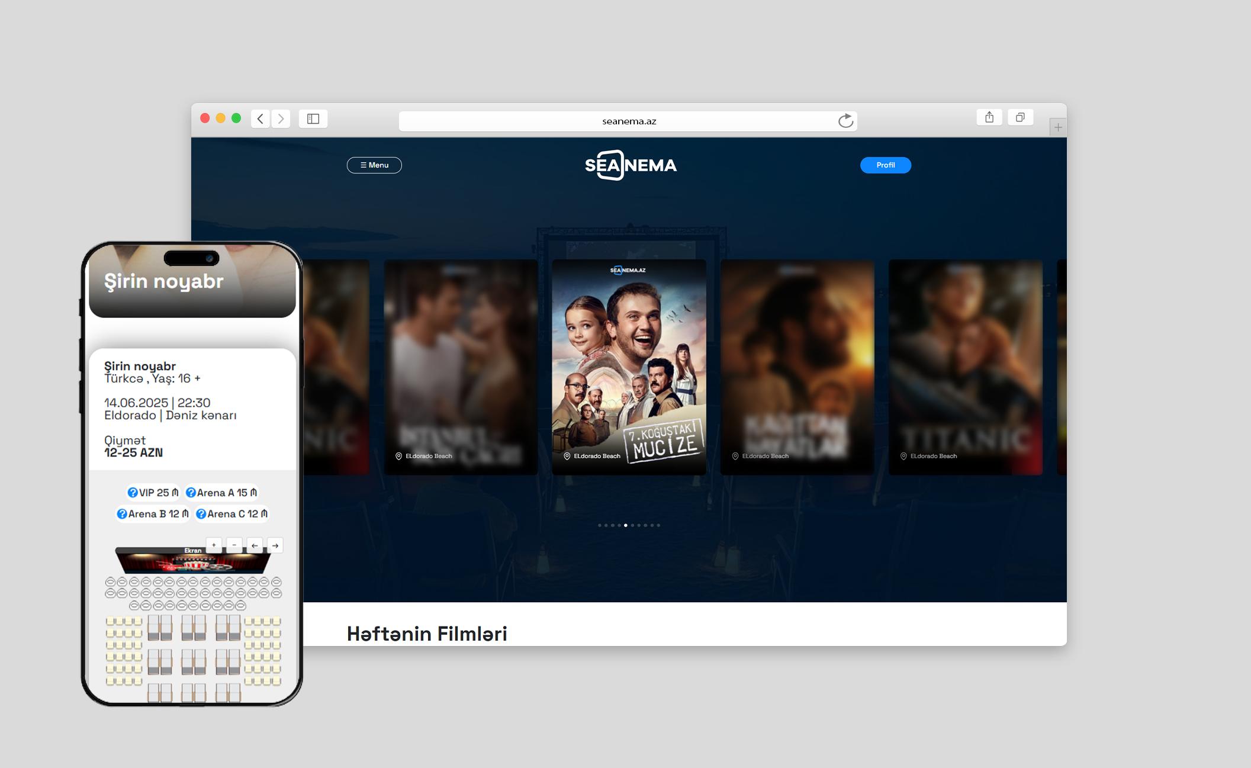Click the Safari forward arrow

281,118
